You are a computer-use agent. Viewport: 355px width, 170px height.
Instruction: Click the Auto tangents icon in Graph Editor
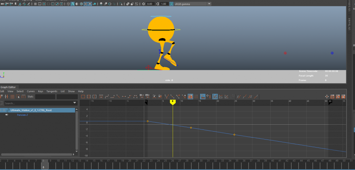coord(101,97)
